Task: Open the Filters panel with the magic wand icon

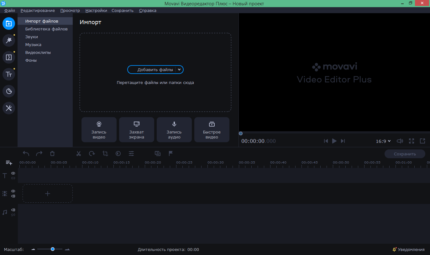Action: click(x=9, y=40)
